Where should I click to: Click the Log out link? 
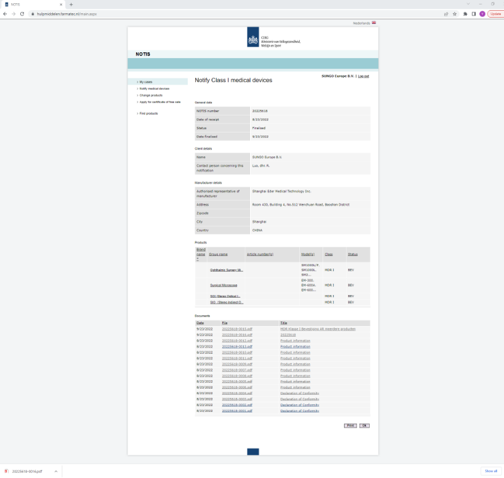[x=364, y=76]
